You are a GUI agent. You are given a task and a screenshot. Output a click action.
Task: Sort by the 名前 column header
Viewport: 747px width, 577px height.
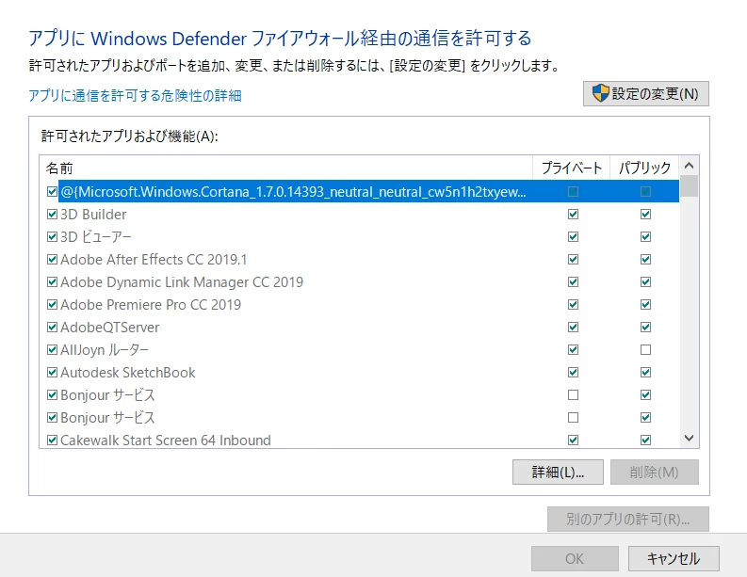[x=285, y=168]
